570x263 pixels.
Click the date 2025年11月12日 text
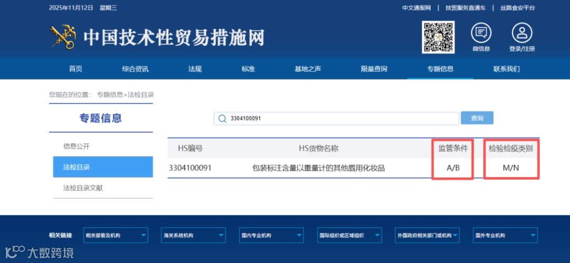click(71, 7)
